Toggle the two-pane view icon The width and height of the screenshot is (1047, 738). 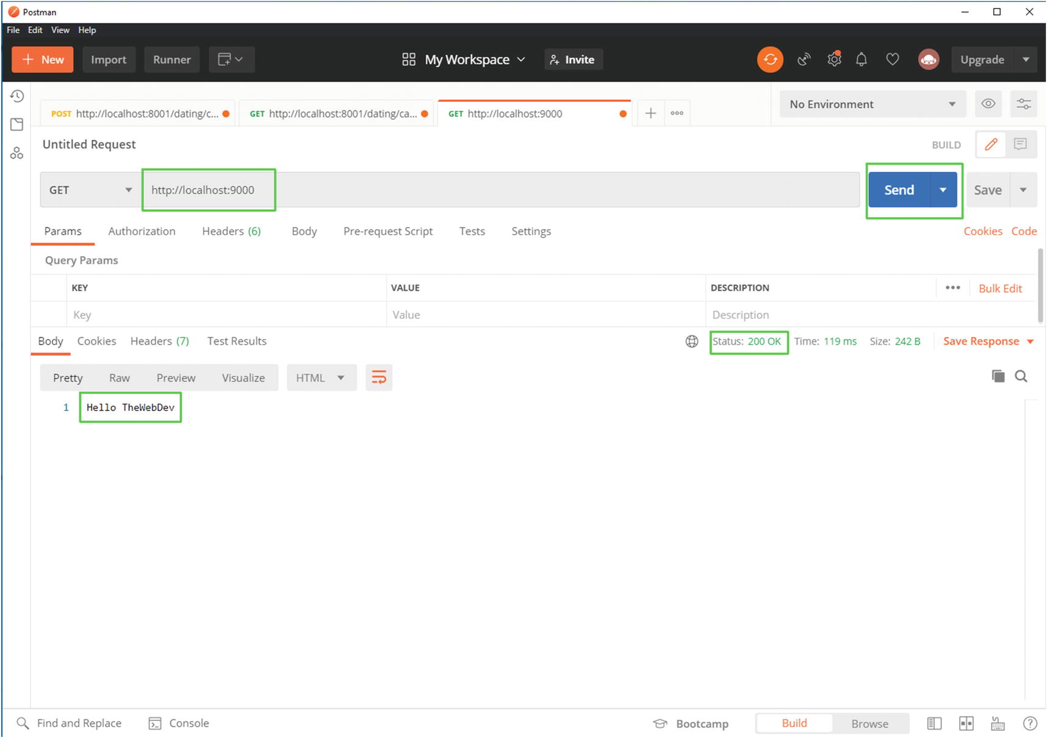point(966,723)
